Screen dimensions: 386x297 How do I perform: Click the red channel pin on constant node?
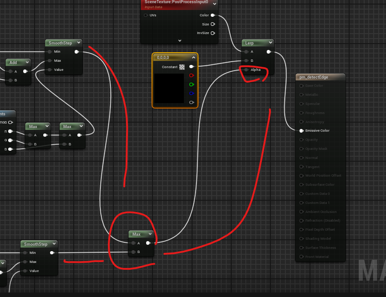(x=192, y=75)
